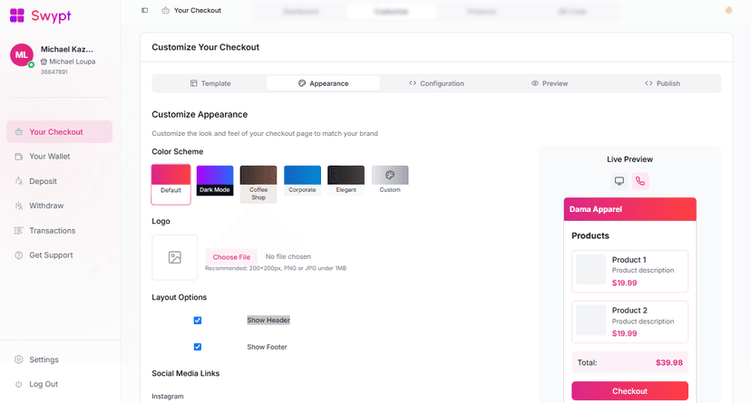This screenshot has height=403, width=751.
Task: Uncheck the Show Header checkbox
Action: (x=198, y=321)
